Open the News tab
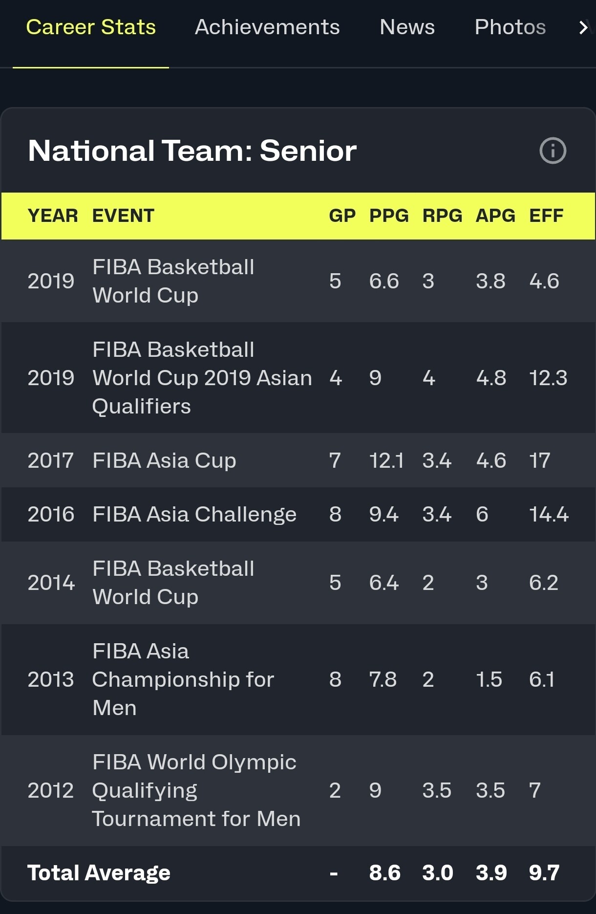596x914 pixels. [407, 27]
